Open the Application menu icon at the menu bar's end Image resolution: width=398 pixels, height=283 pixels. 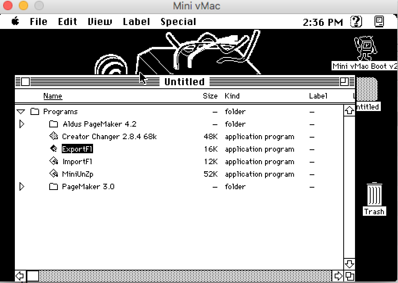(x=379, y=21)
